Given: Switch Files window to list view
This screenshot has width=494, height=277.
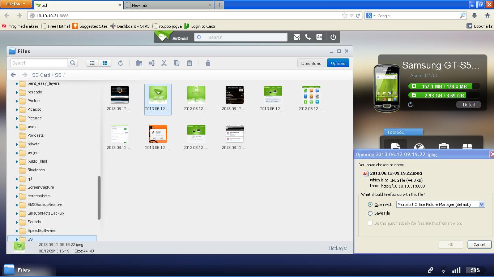Looking at the screenshot, I should coord(92,63).
